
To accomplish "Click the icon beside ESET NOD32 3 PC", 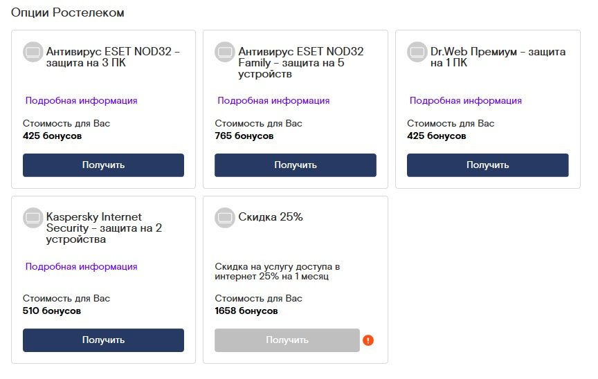I will tap(33, 52).
